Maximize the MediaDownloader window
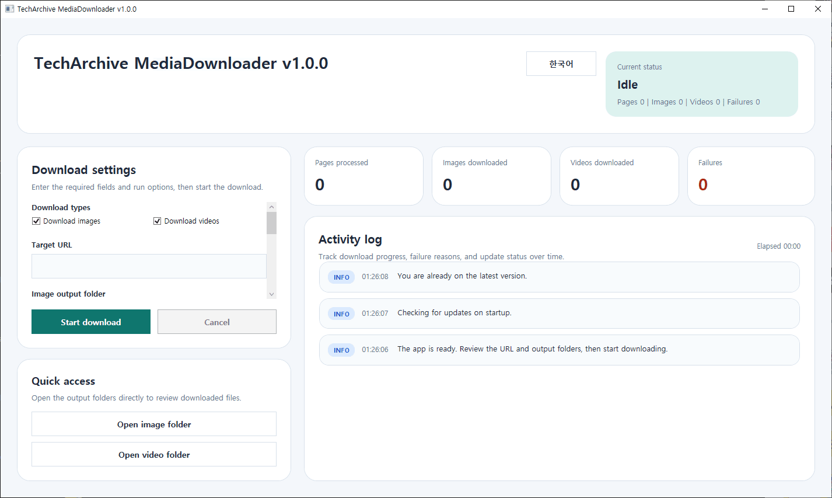Viewport: 832px width, 498px height. (x=791, y=9)
